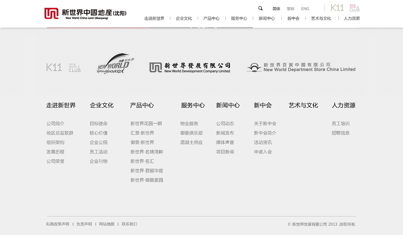Open the 联系我们 footer link
Screen dimensions: 403x235
129,224
